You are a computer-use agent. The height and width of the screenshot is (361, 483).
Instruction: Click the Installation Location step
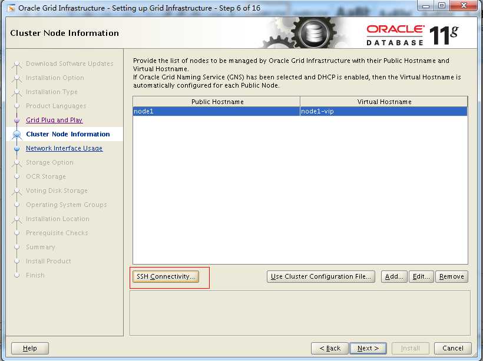pyautogui.click(x=58, y=219)
